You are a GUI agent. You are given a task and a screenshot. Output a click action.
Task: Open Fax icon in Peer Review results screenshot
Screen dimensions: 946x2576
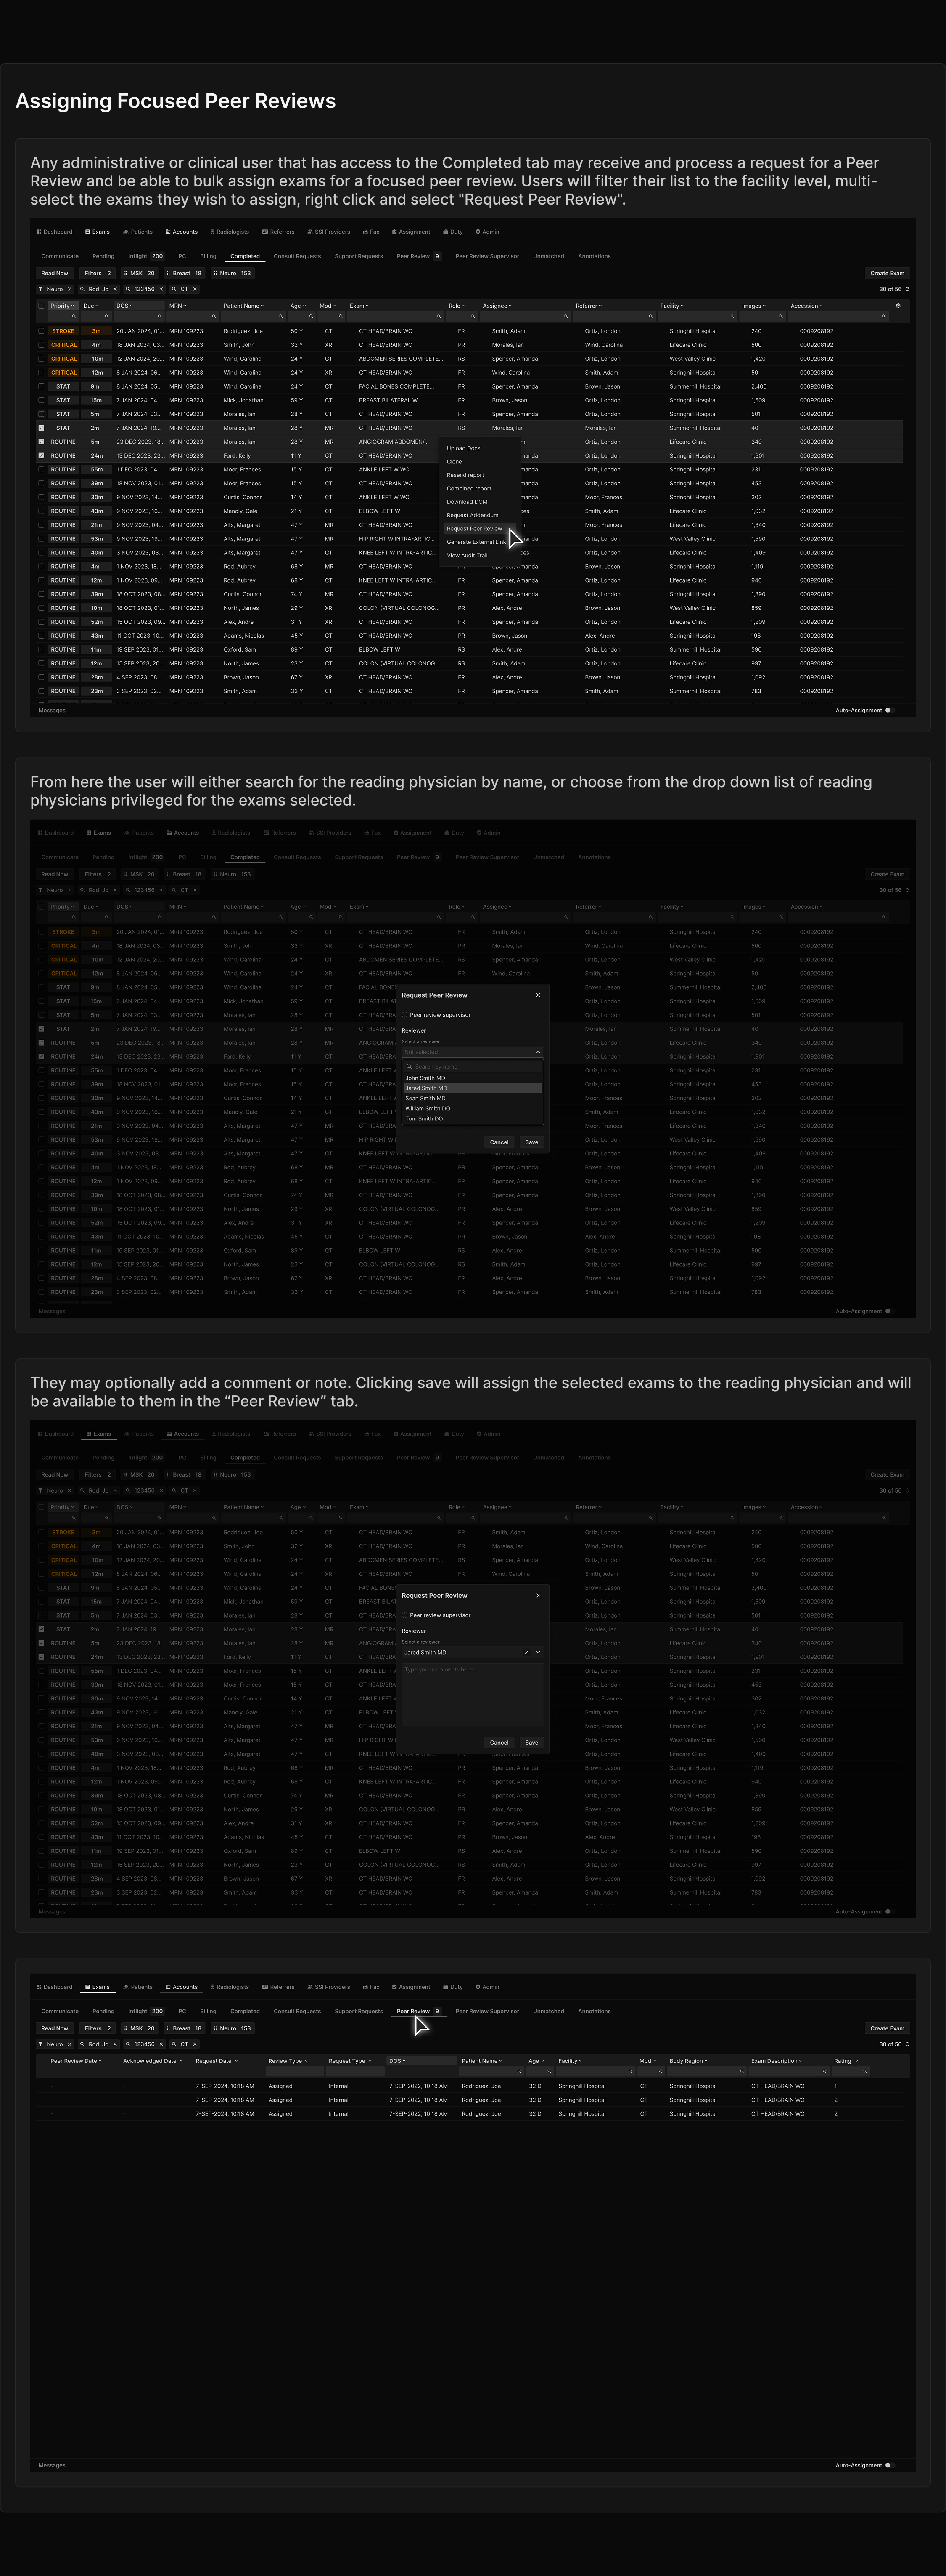click(366, 1987)
